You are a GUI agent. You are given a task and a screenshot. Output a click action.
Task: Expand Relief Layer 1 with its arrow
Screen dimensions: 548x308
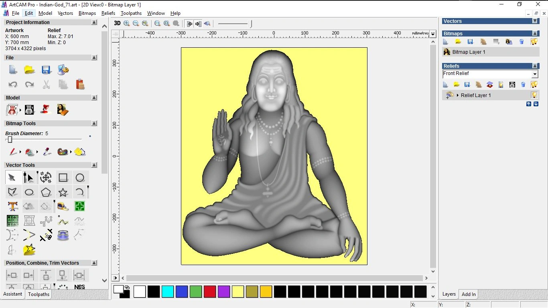click(458, 95)
